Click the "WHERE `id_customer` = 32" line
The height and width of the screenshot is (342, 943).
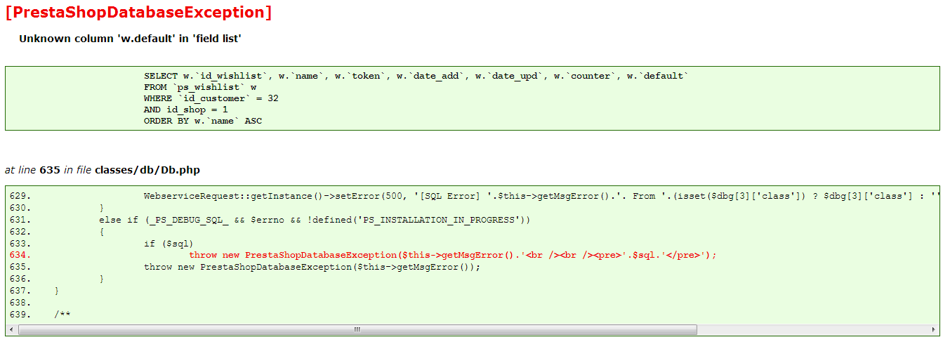coord(211,98)
